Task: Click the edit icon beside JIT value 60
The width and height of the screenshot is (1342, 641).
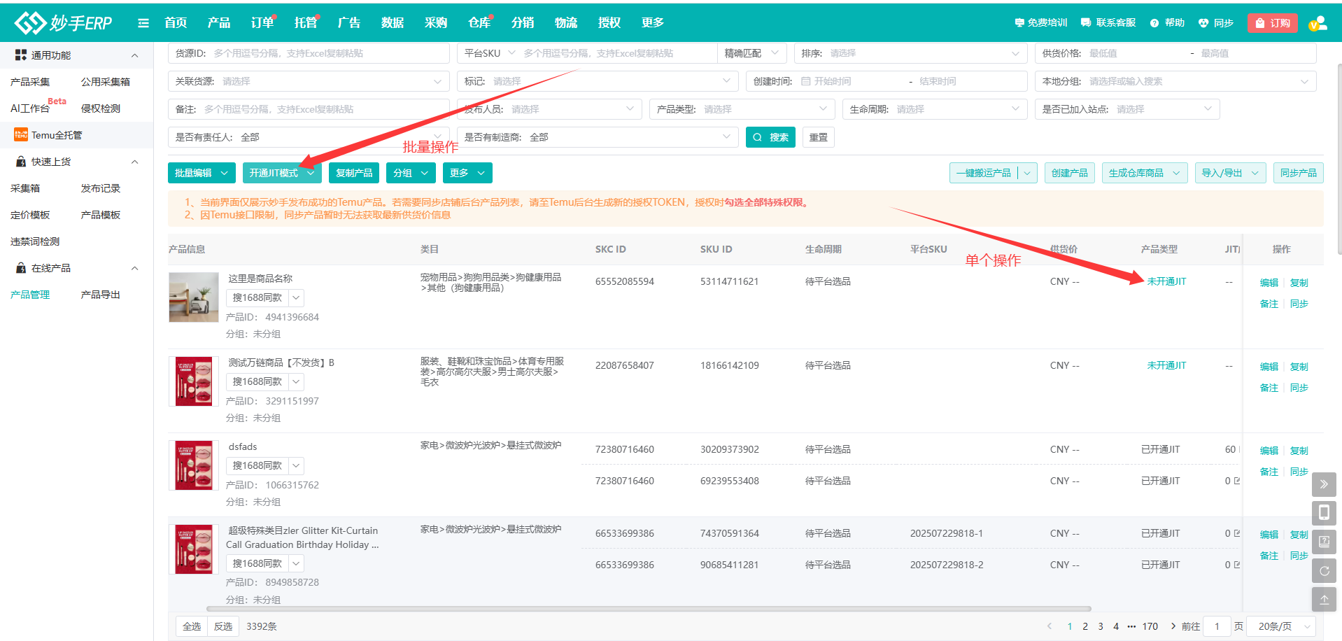Action: [x=1239, y=450]
